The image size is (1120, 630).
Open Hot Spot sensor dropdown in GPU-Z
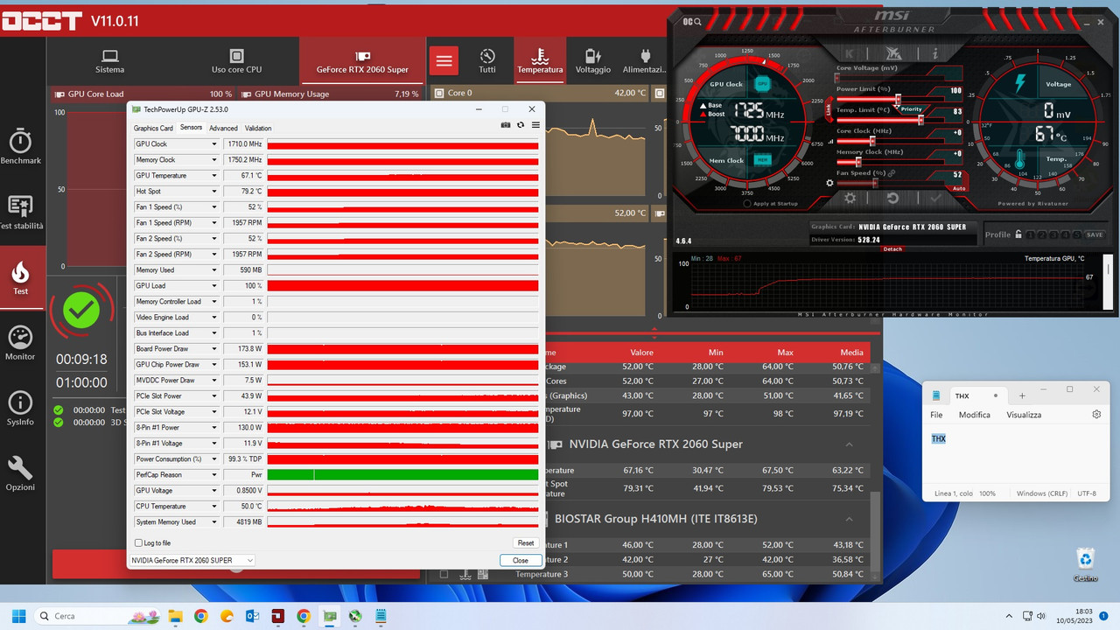point(214,192)
